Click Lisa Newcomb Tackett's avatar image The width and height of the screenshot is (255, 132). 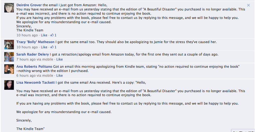click(x=9, y=85)
